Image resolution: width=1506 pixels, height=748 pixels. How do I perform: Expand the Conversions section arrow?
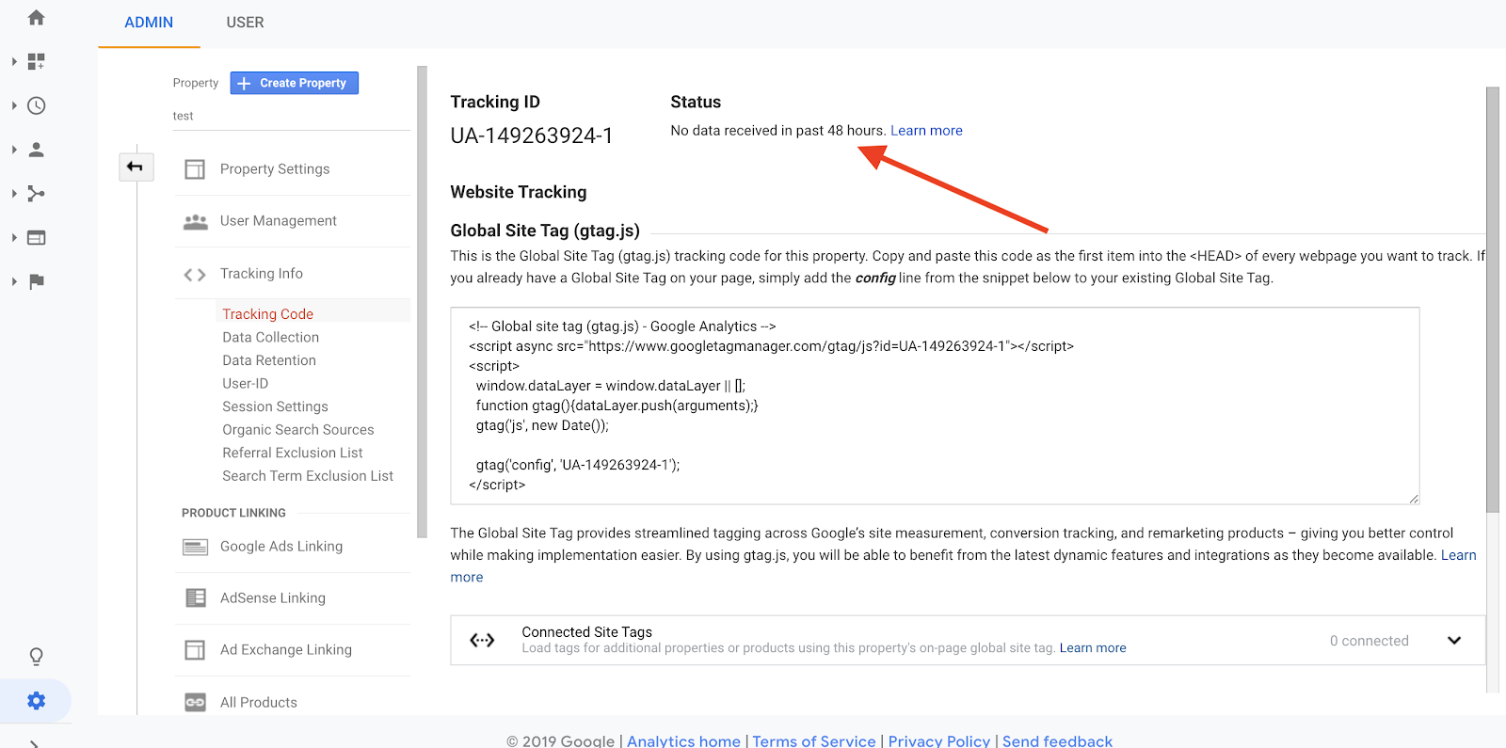[14, 281]
